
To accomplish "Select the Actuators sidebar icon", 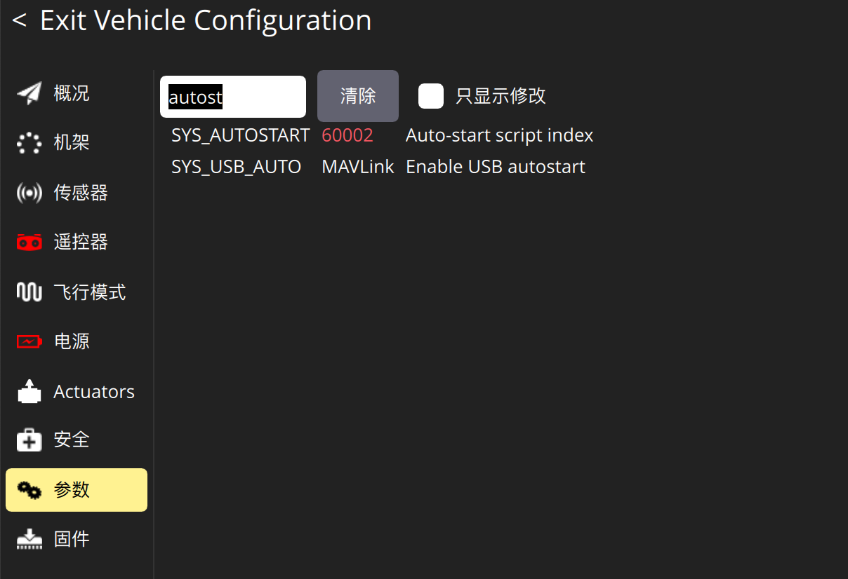I will (29, 391).
